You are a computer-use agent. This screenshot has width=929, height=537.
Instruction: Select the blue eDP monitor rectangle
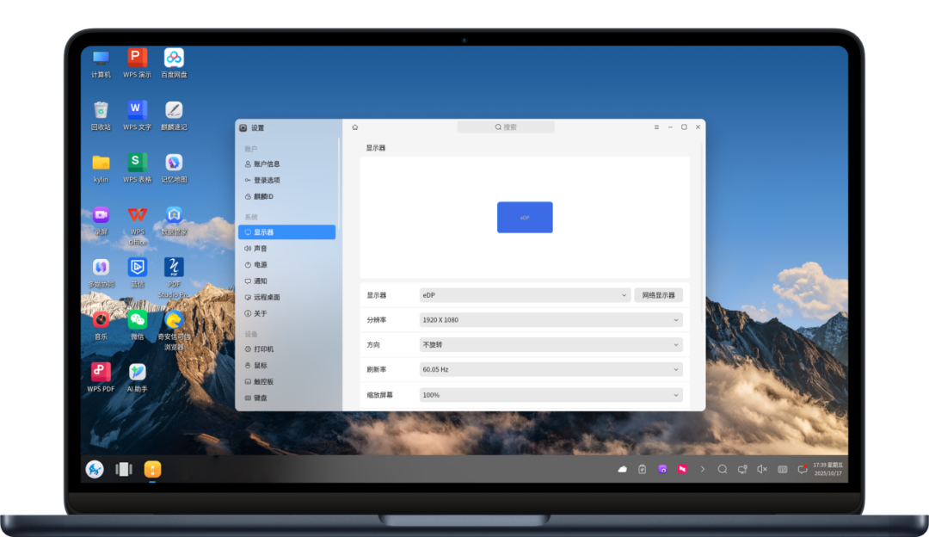click(x=525, y=217)
